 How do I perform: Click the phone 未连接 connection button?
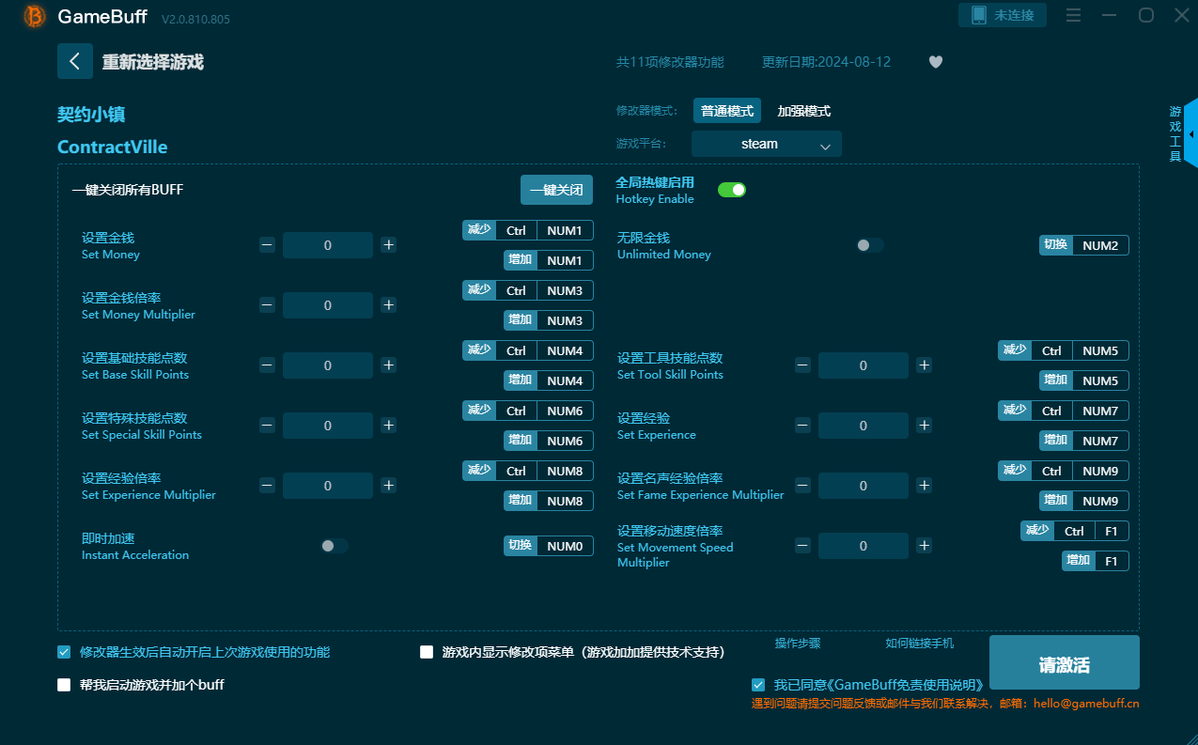(1003, 15)
